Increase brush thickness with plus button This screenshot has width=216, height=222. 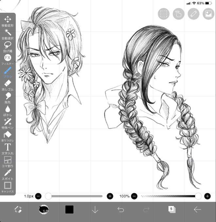pos(110,196)
